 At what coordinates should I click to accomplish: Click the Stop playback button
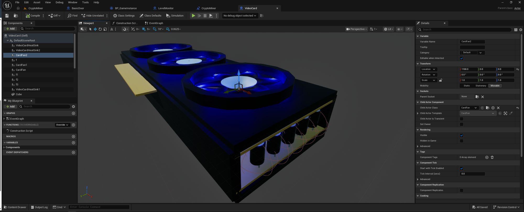click(205, 16)
